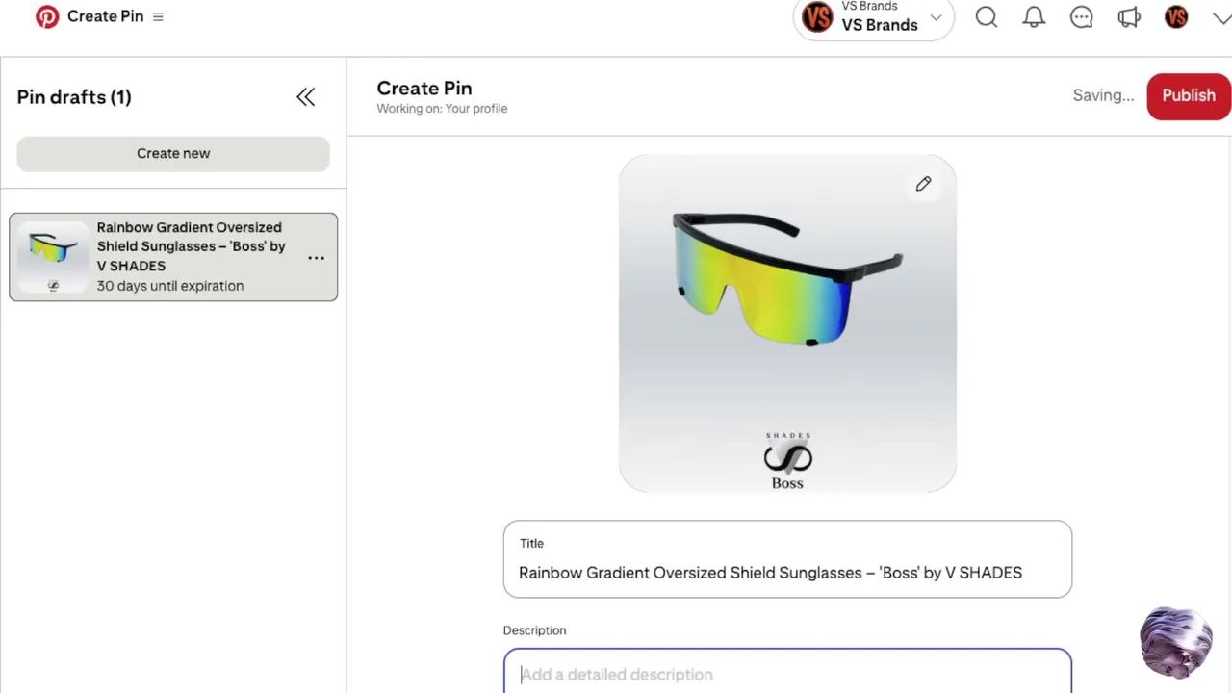Click the Pin drafts (1) heading
The image size is (1232, 693).
(74, 97)
